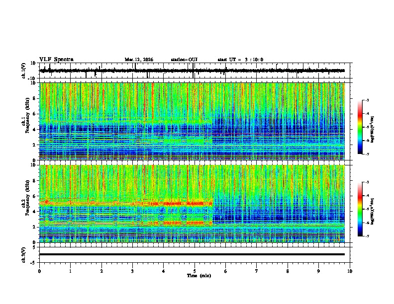This screenshot has height=304, width=394.
Task: Click the "-7" tick on ch.1 colorbar
Action: coord(367,154)
